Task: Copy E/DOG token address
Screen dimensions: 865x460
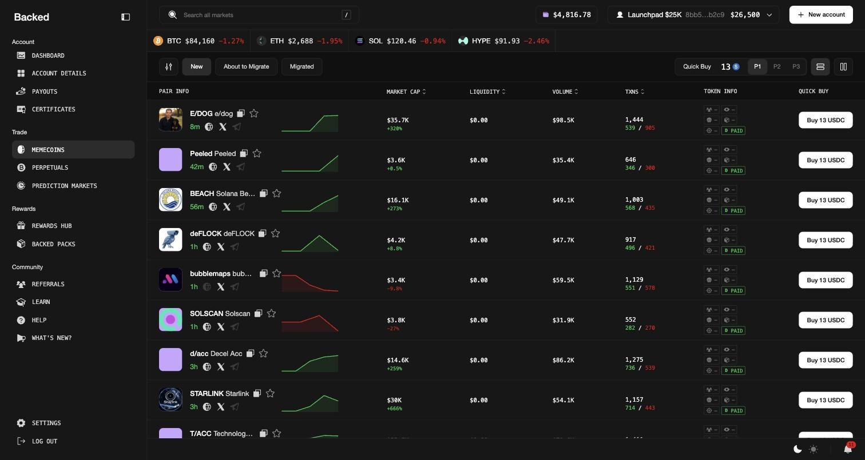Action: click(241, 114)
